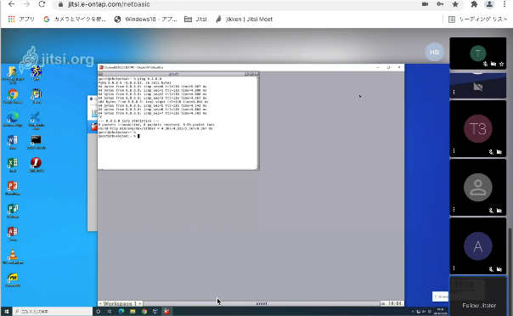
Task: Open the VLC media player desktop icon
Action: pos(13,257)
